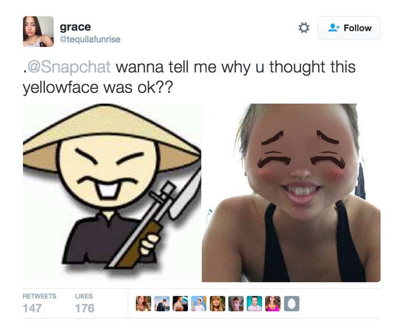Image resolution: width=401 pixels, height=323 pixels.
Task: Click the tweet text about yellowface
Action: tap(189, 77)
